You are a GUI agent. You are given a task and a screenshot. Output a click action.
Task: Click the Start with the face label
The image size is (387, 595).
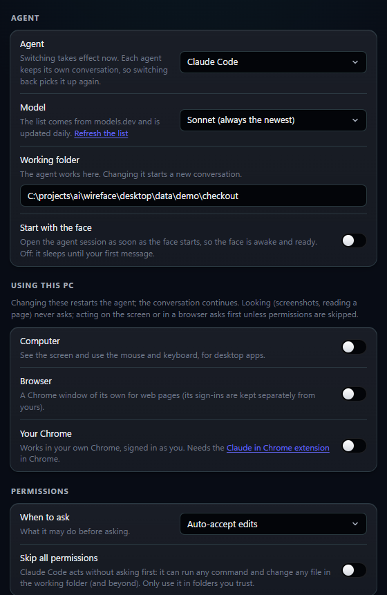pos(56,227)
